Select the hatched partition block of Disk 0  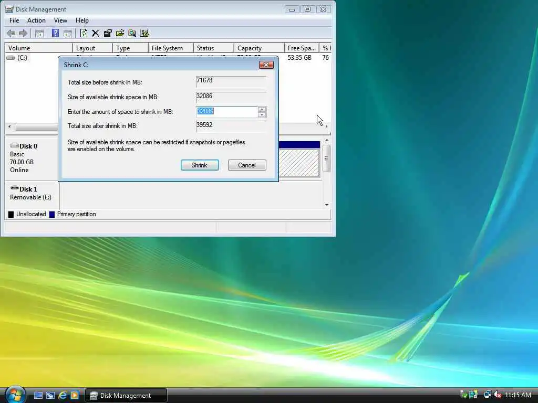pos(299,163)
